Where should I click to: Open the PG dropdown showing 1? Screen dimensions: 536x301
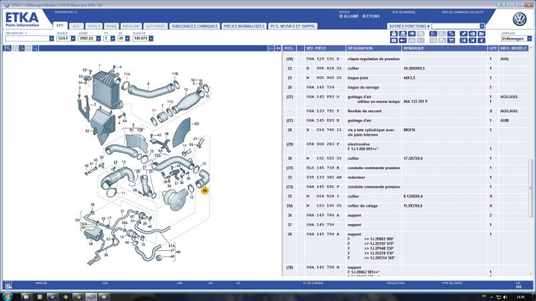113,39
